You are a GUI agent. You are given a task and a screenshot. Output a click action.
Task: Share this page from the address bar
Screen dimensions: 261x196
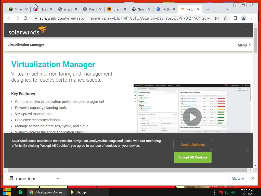point(217,18)
